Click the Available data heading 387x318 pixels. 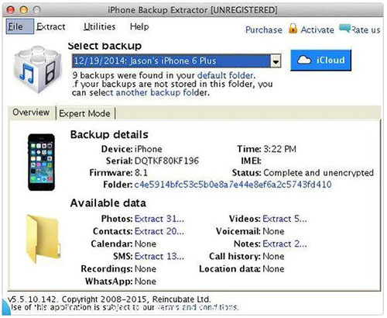108,203
